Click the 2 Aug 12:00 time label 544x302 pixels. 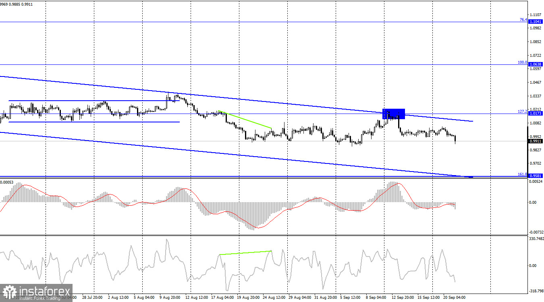pyautogui.click(x=119, y=298)
